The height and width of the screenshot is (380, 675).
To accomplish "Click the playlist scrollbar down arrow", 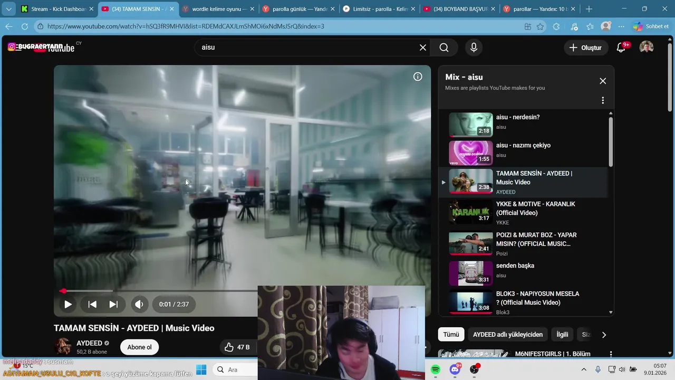I will tap(611, 312).
